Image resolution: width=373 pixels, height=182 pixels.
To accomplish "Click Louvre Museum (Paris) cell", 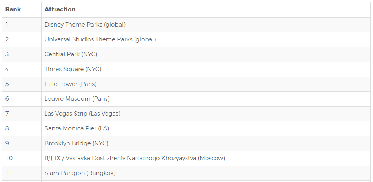I will (206, 99).
